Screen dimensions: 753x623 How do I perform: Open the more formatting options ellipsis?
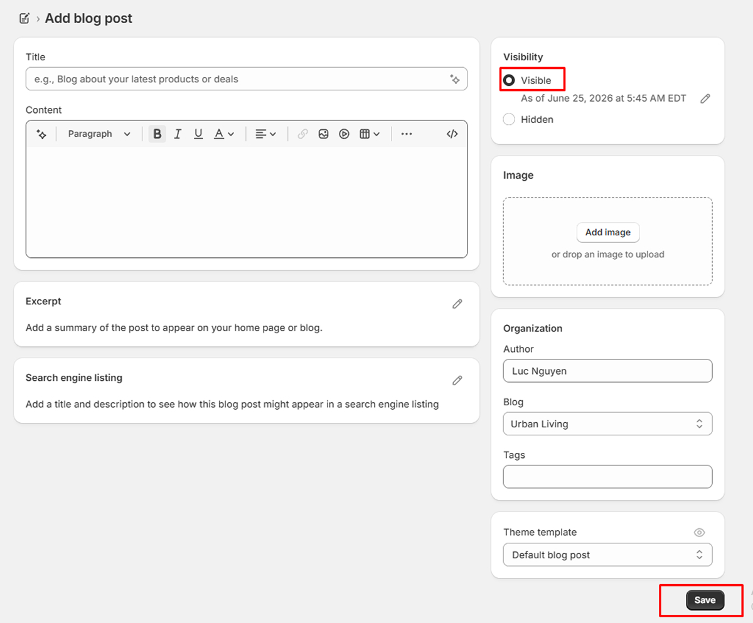407,134
